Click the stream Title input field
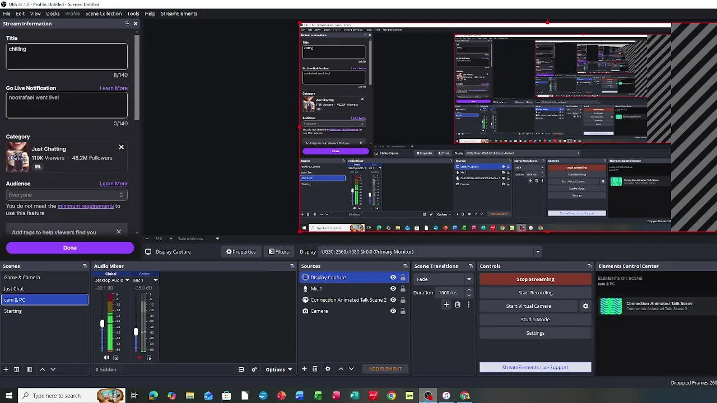 [x=67, y=57]
